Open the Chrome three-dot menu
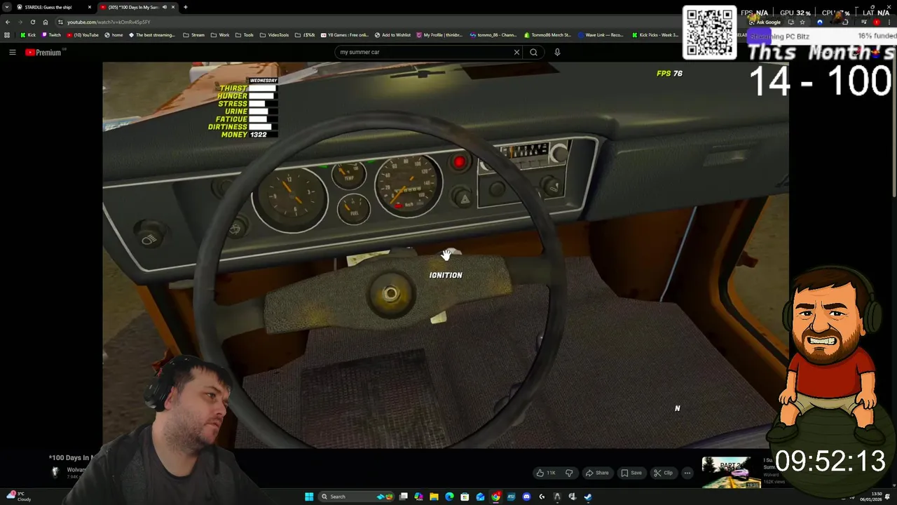The width and height of the screenshot is (897, 505). (x=889, y=22)
